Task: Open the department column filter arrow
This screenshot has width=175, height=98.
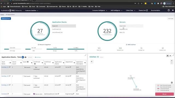Action: (x=74, y=63)
